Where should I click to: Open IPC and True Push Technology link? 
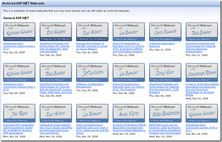click(202, 90)
